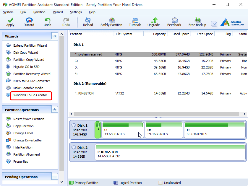Click the Apply checkmark icon
Screen dimensions: 248x186
tap(10, 20)
